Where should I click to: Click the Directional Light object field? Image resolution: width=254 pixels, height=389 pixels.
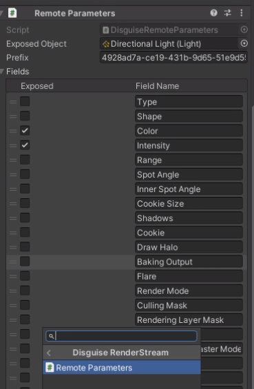(169, 44)
